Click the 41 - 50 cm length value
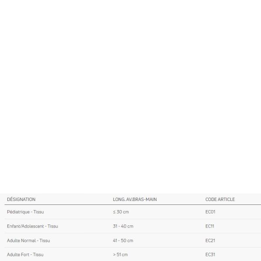This screenshot has width=261, height=261. (123, 241)
